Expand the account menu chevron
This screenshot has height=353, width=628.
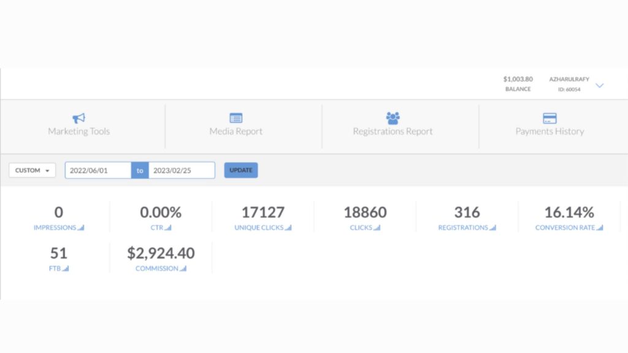tap(600, 85)
